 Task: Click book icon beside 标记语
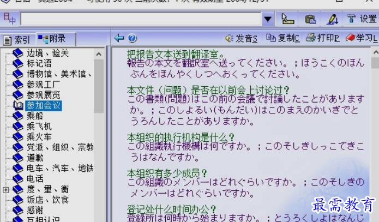point(18,64)
